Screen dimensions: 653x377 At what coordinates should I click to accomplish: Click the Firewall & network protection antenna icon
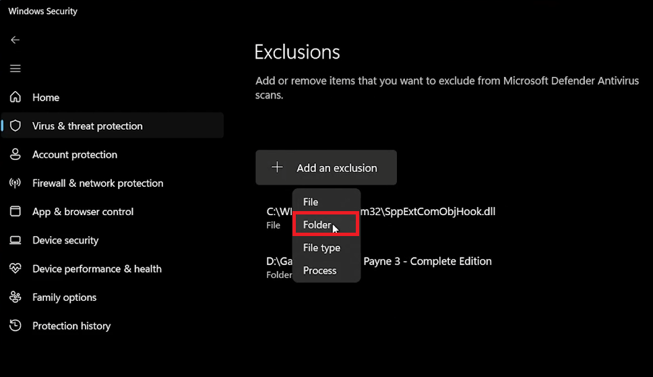tap(15, 183)
